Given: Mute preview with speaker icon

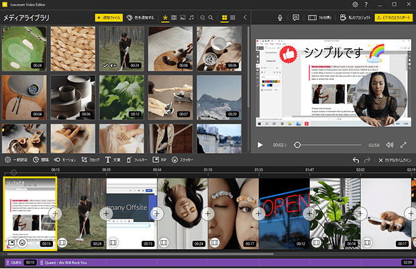Looking at the screenshot, I should (x=390, y=145).
